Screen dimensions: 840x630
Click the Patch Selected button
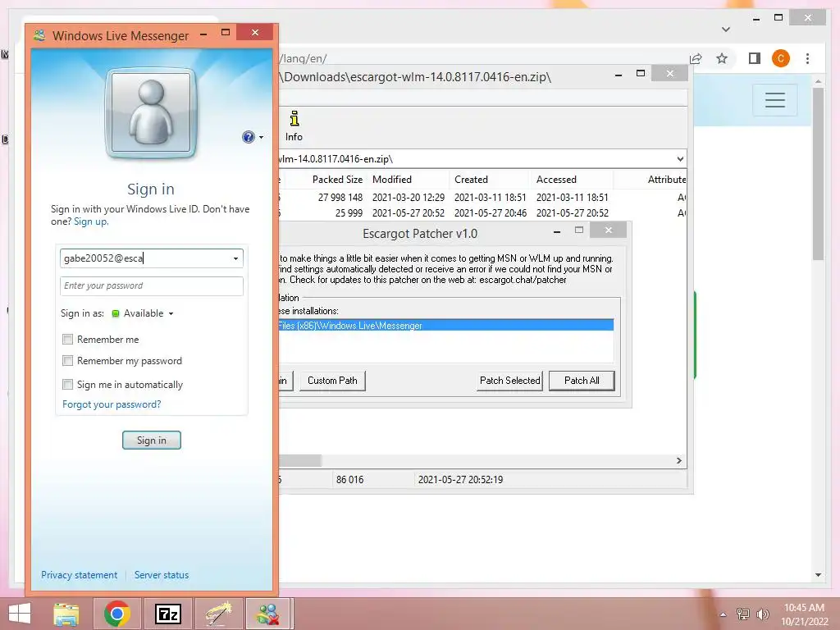point(509,381)
